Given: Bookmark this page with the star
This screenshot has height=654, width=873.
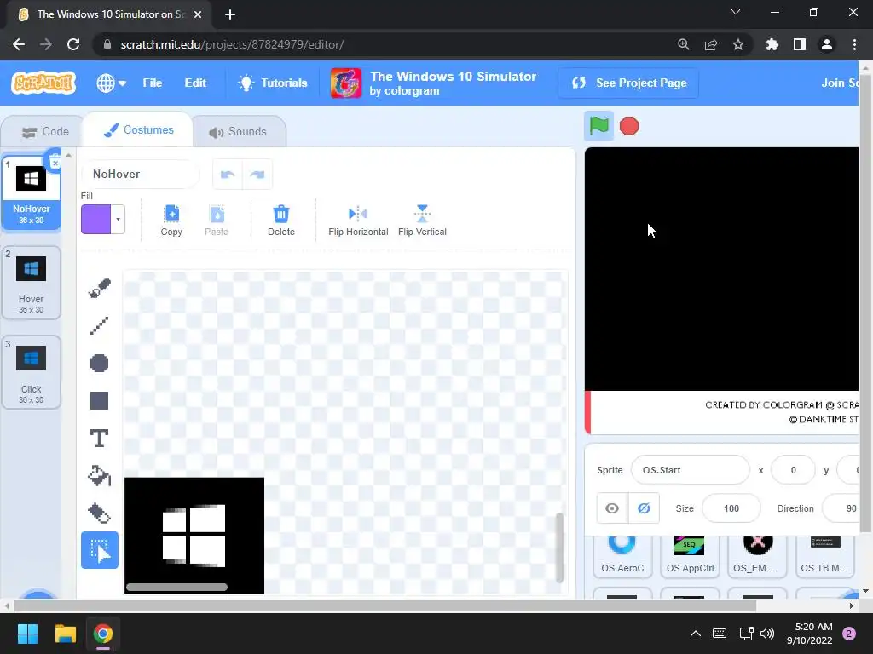Looking at the screenshot, I should click(738, 44).
